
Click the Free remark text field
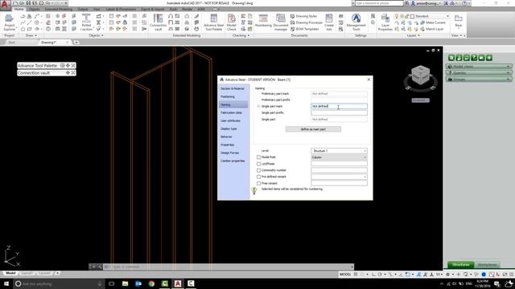[x=339, y=184]
